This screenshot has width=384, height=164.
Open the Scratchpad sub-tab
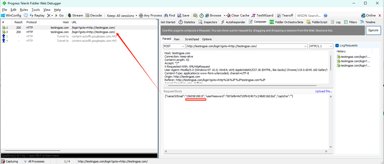(x=192, y=39)
